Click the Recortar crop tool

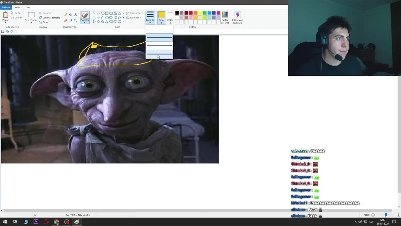(45, 13)
